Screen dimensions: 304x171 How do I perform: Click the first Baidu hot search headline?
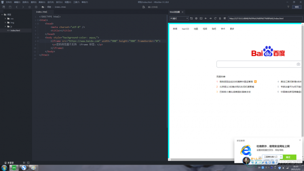pos(236,82)
